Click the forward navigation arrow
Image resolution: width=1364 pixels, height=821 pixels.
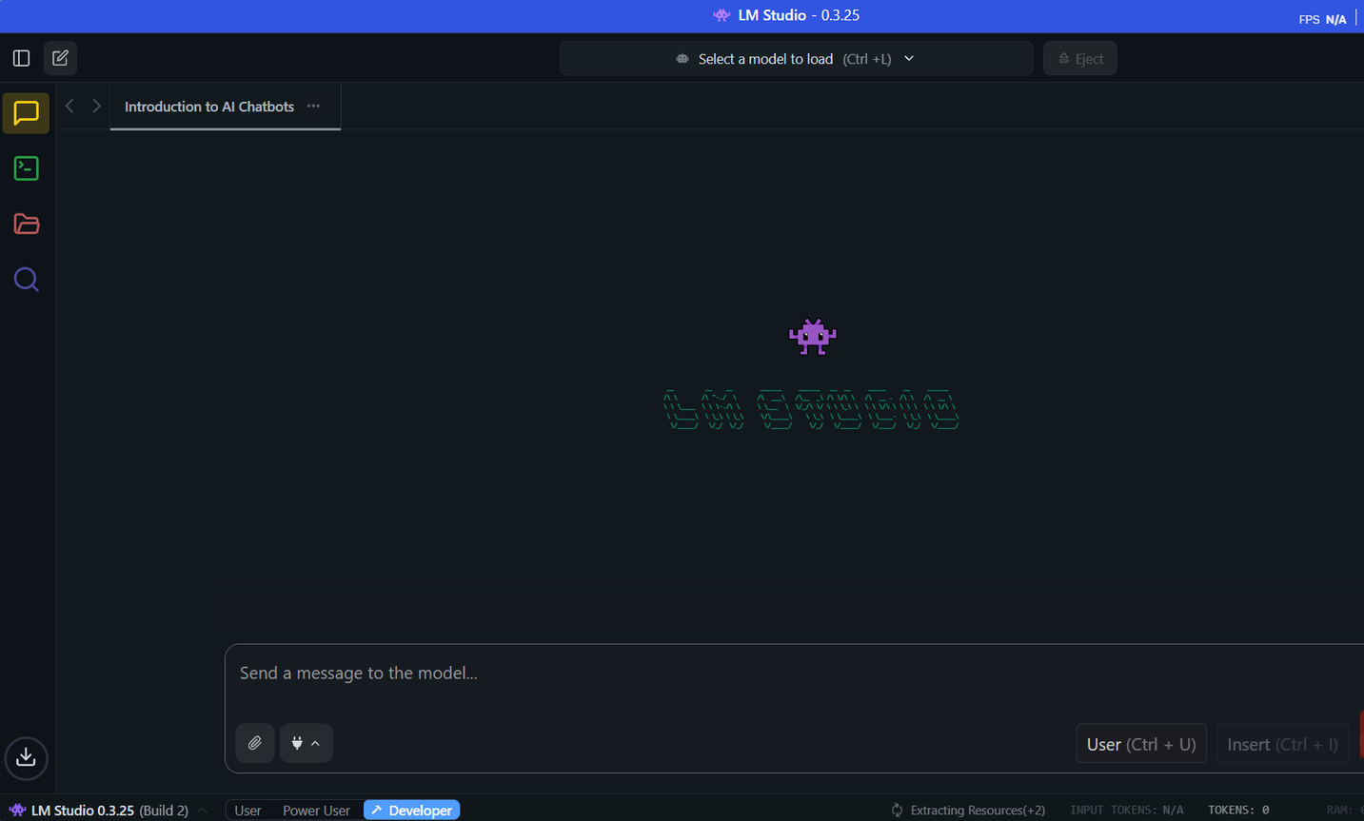click(x=96, y=107)
